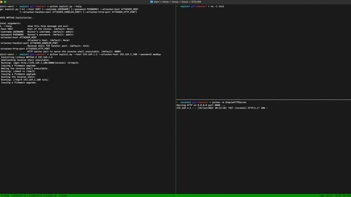Viewport: 351px width, 197px height.
Task: Click the 'Router's password. (default: admin)' line
Action: (50, 34)
